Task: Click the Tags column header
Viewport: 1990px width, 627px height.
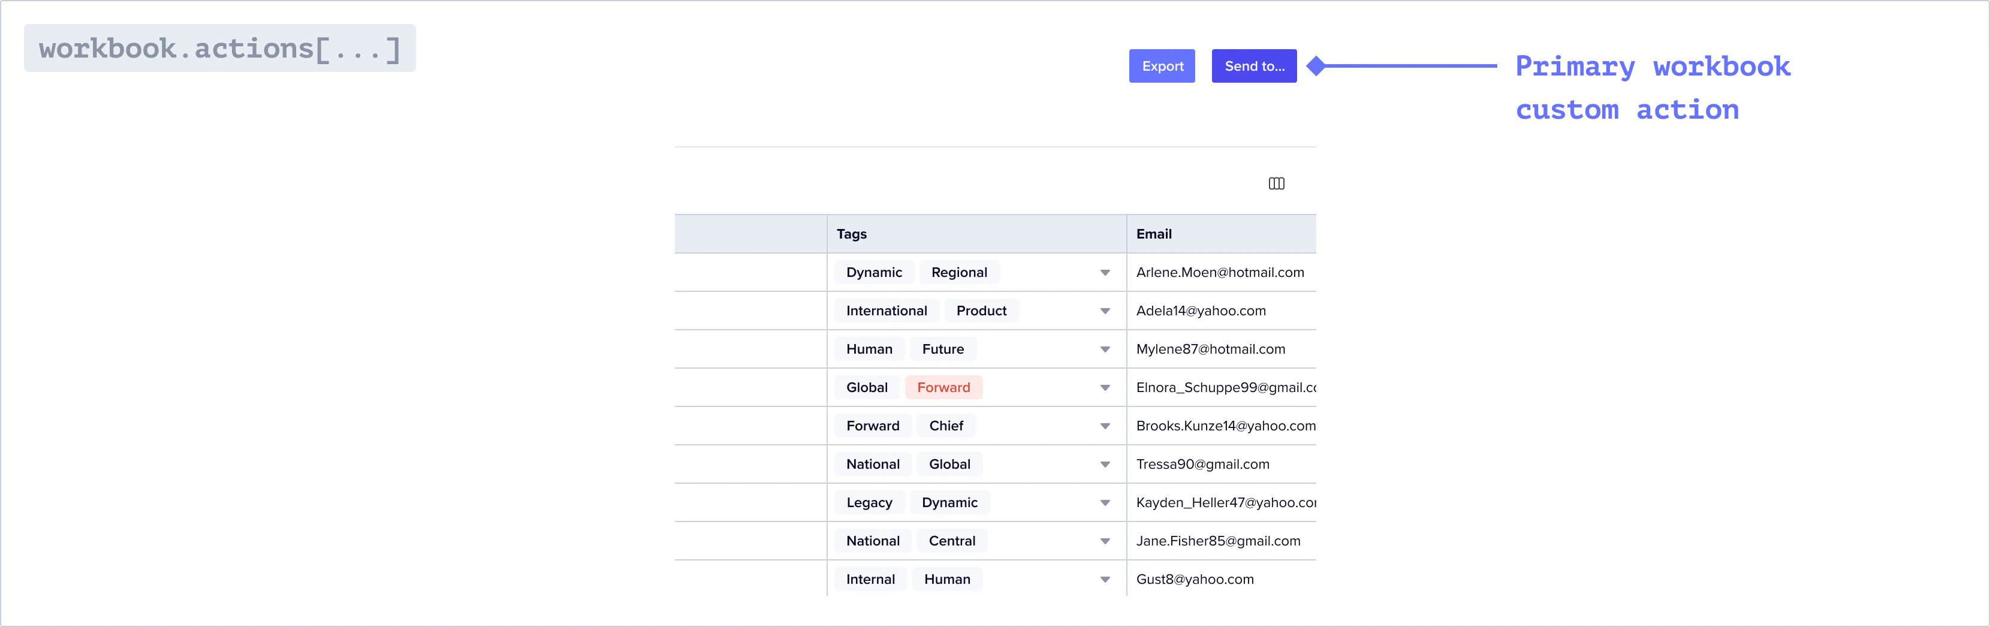Action: (x=851, y=233)
